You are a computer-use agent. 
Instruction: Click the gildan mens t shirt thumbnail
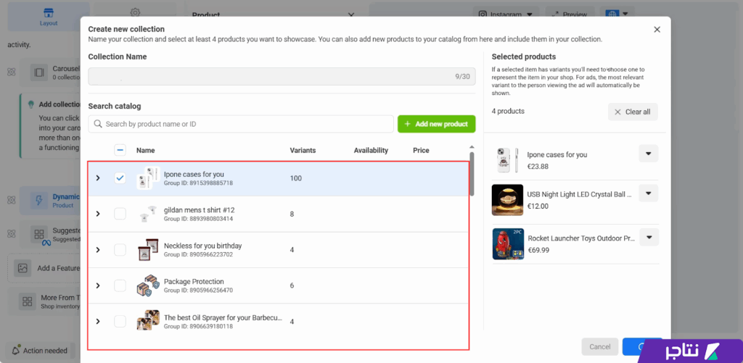[148, 214]
